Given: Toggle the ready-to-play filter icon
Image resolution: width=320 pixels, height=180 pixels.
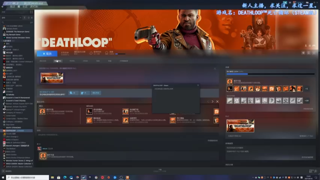Looking at the screenshot, I should point(32,18).
